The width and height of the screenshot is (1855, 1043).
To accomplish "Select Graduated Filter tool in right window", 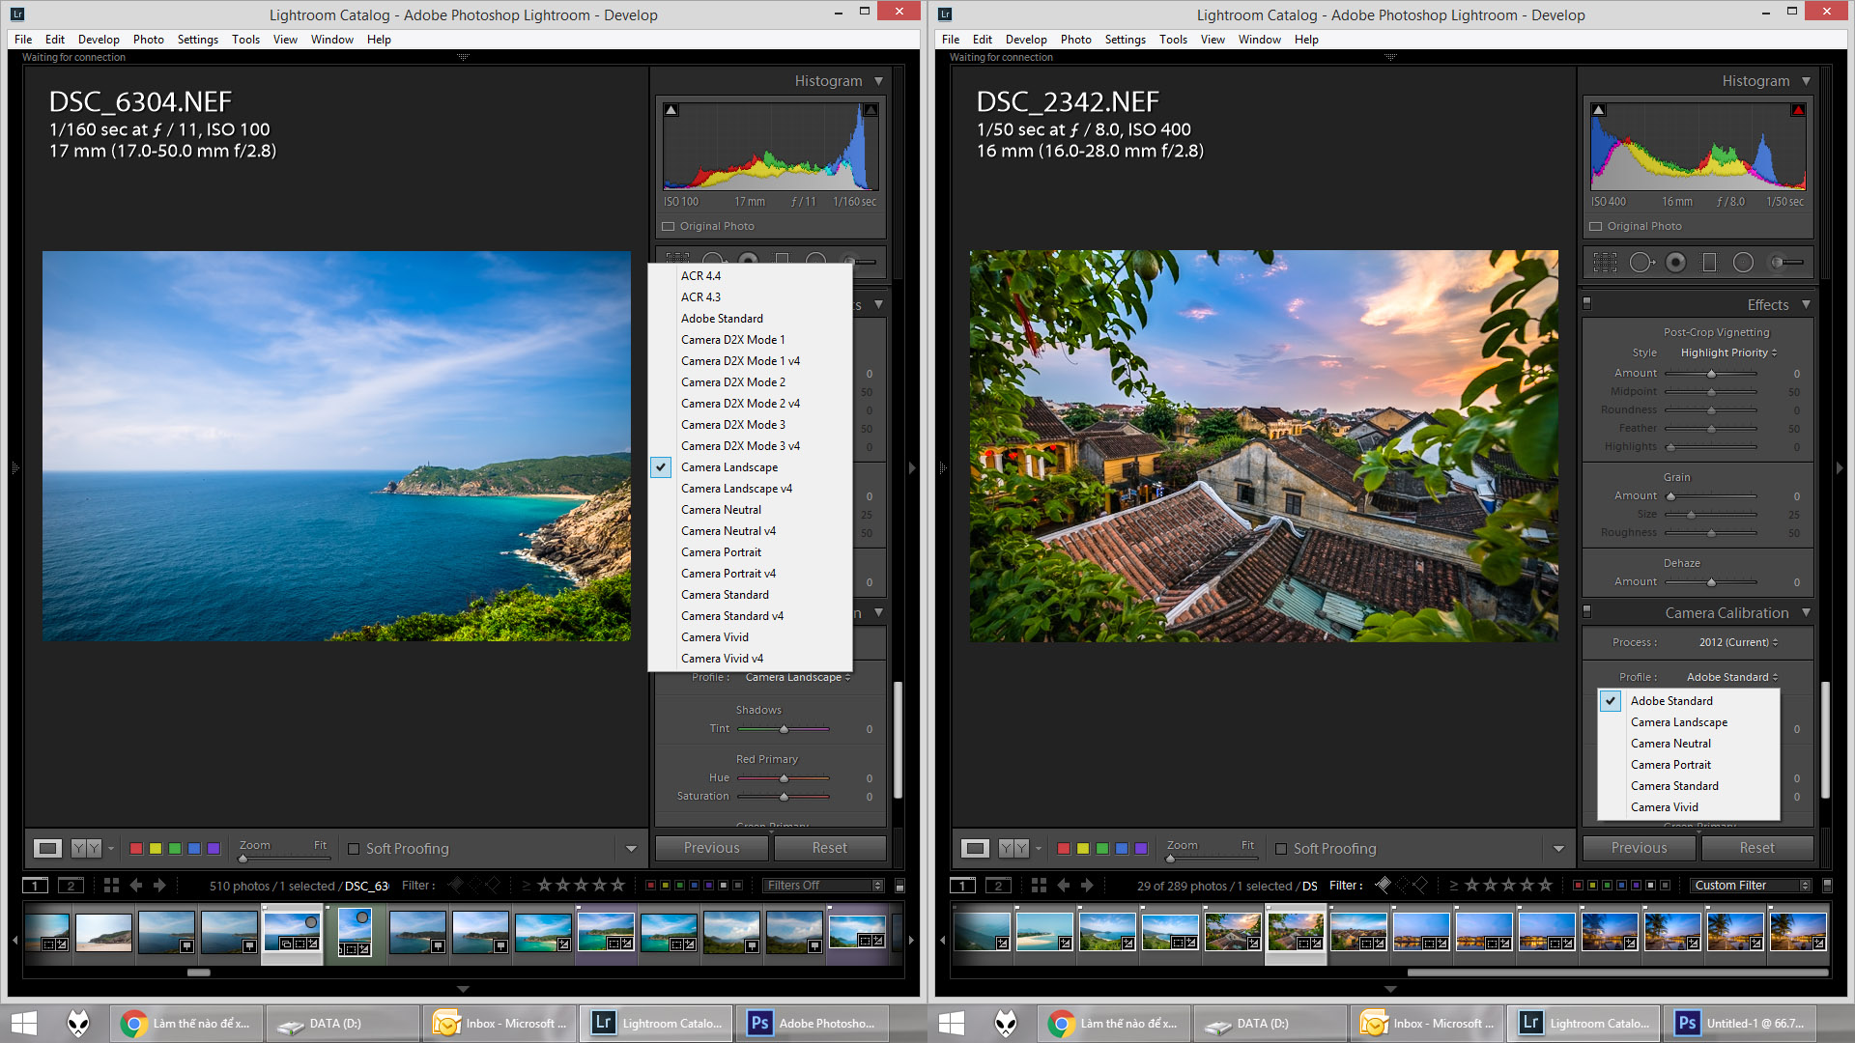I will click(1709, 262).
